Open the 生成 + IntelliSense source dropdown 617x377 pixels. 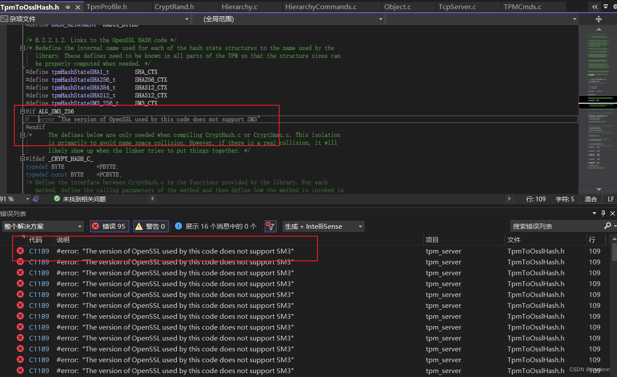point(323,226)
